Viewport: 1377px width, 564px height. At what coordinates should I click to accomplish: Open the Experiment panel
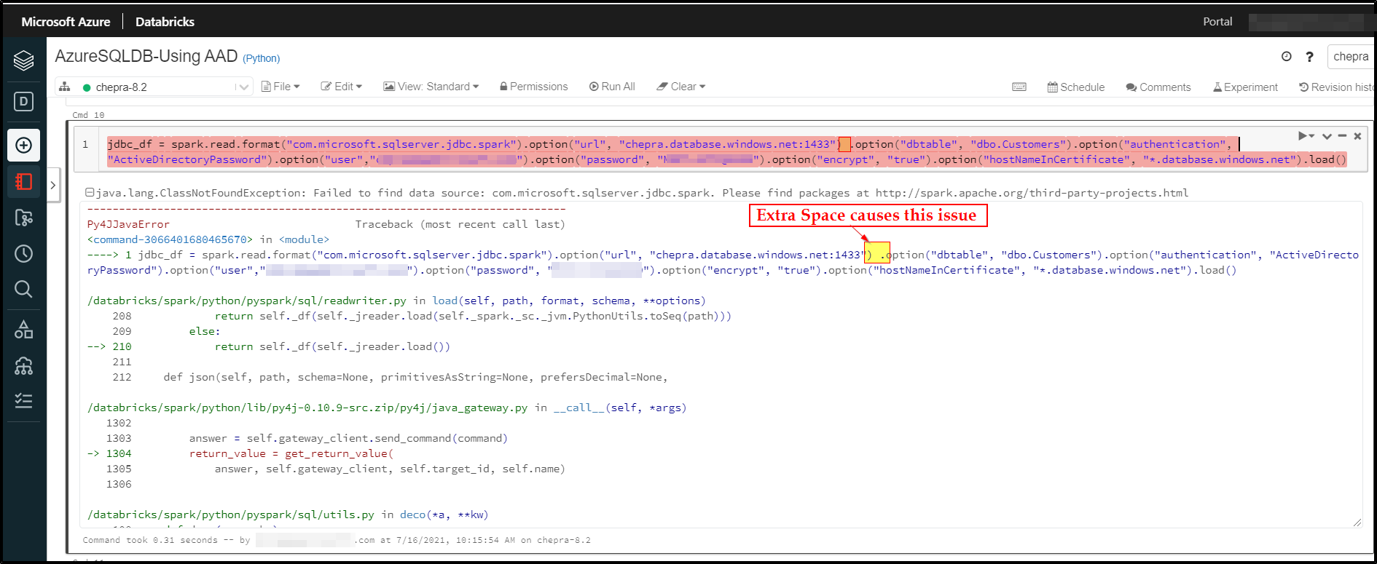[1245, 87]
